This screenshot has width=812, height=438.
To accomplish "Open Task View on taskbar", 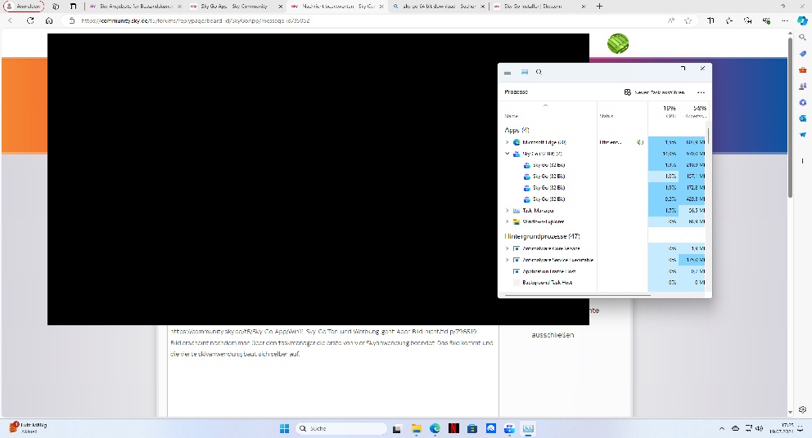I will pyautogui.click(x=397, y=428).
